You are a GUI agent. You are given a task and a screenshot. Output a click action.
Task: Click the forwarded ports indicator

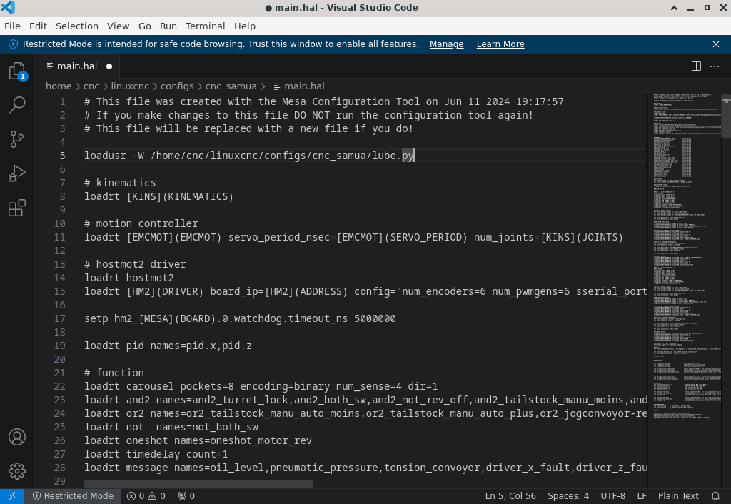pyautogui.click(x=186, y=496)
